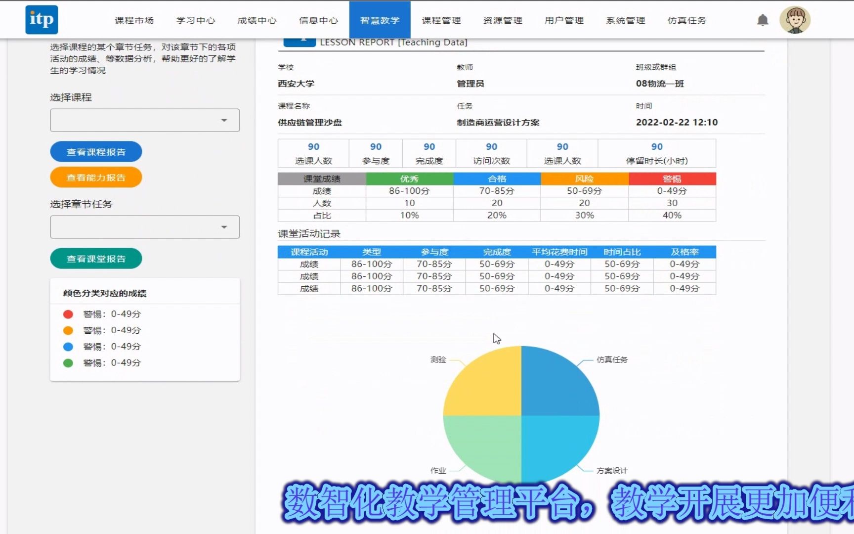
Task: Click the 警惕 red header cell
Action: click(672, 178)
